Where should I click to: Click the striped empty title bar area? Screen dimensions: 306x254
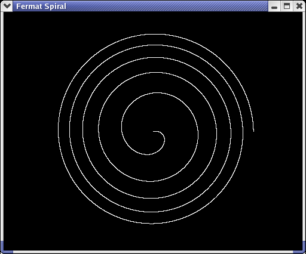point(167,7)
